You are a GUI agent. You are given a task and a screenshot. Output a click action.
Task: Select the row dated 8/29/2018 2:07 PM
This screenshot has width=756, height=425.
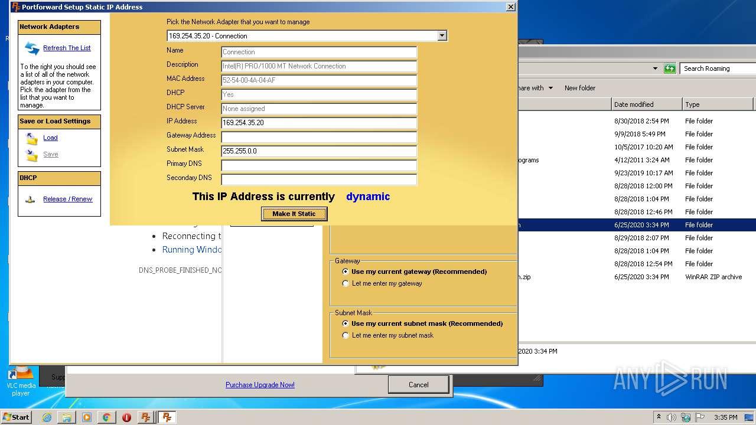[637, 238]
